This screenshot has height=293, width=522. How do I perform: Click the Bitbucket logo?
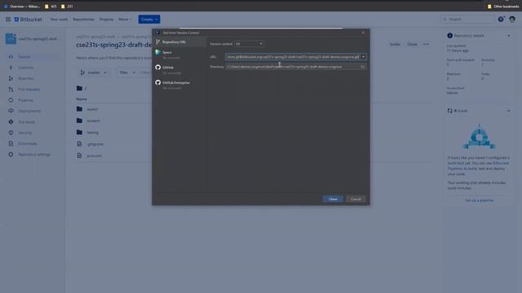28,20
